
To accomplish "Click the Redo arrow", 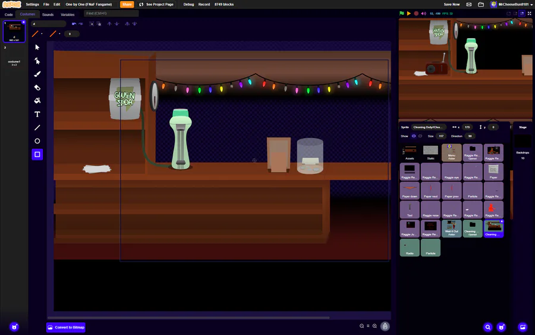I will (80, 24).
